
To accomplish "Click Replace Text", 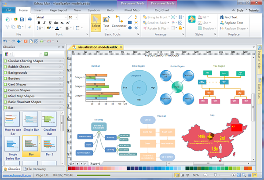I will coord(231,23).
